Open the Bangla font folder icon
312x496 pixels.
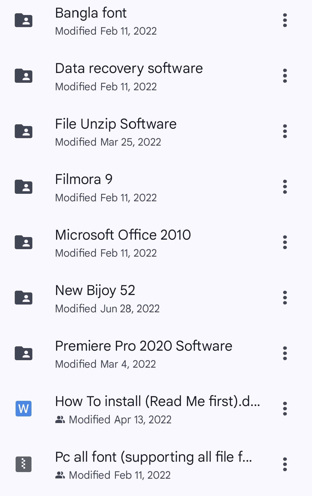pyautogui.click(x=23, y=20)
